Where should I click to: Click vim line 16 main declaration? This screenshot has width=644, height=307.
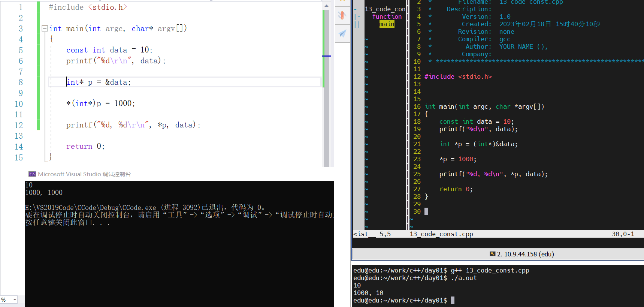pyautogui.click(x=484, y=106)
